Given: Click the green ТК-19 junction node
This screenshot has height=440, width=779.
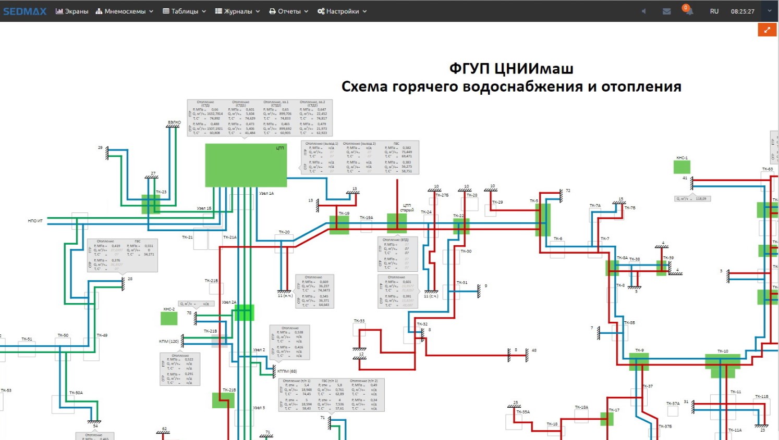Looking at the screenshot, I should (x=339, y=225).
